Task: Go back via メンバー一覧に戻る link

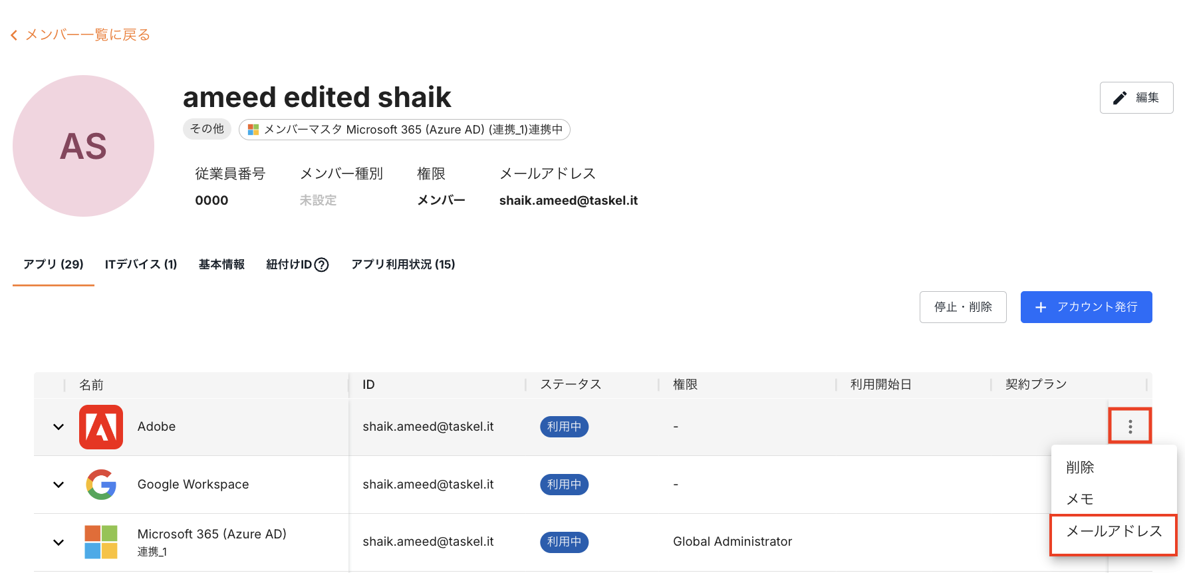Action: (87, 35)
